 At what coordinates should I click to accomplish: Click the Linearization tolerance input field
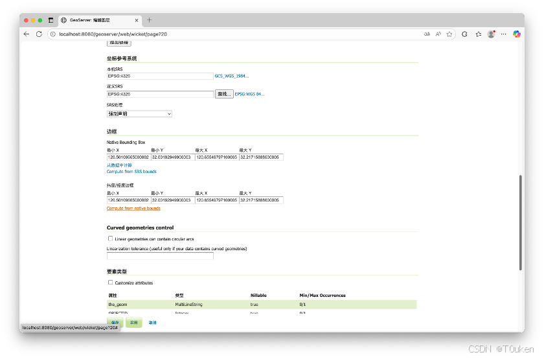(x=160, y=256)
